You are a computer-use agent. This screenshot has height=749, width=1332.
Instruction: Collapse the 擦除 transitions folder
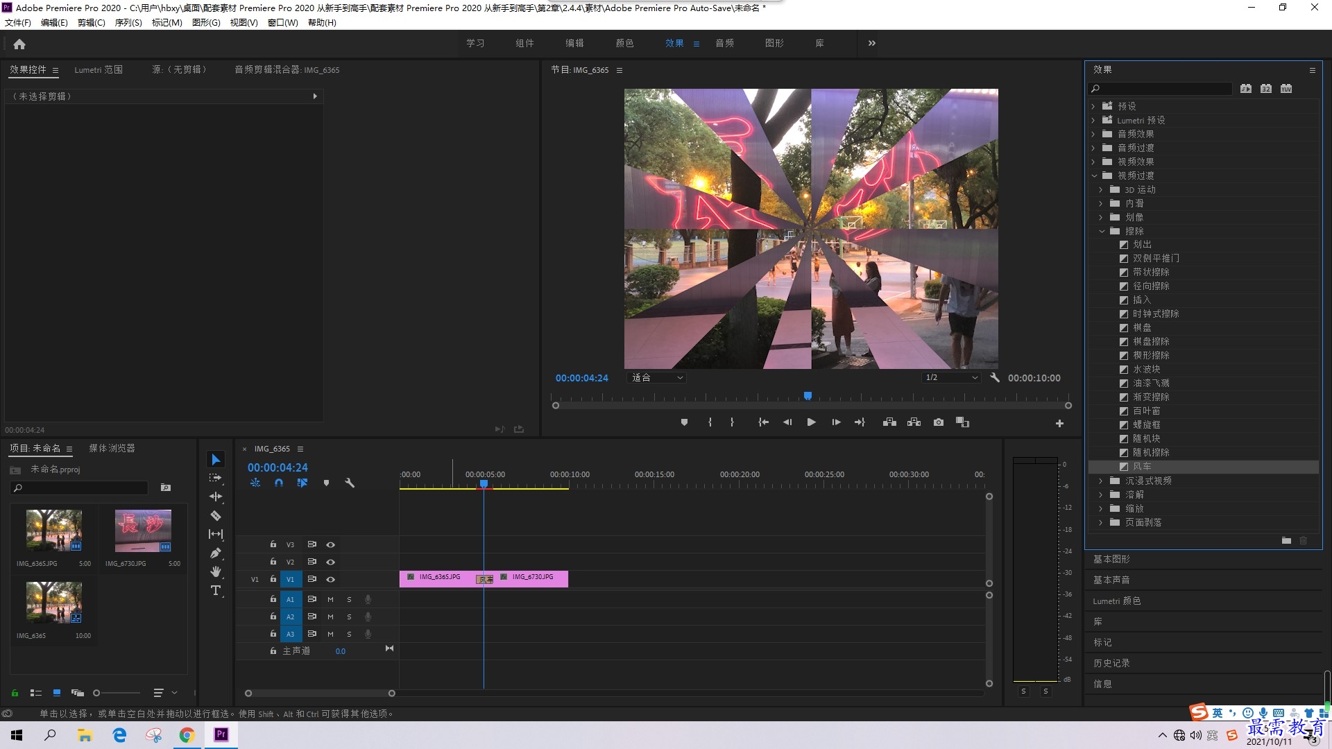pos(1101,231)
